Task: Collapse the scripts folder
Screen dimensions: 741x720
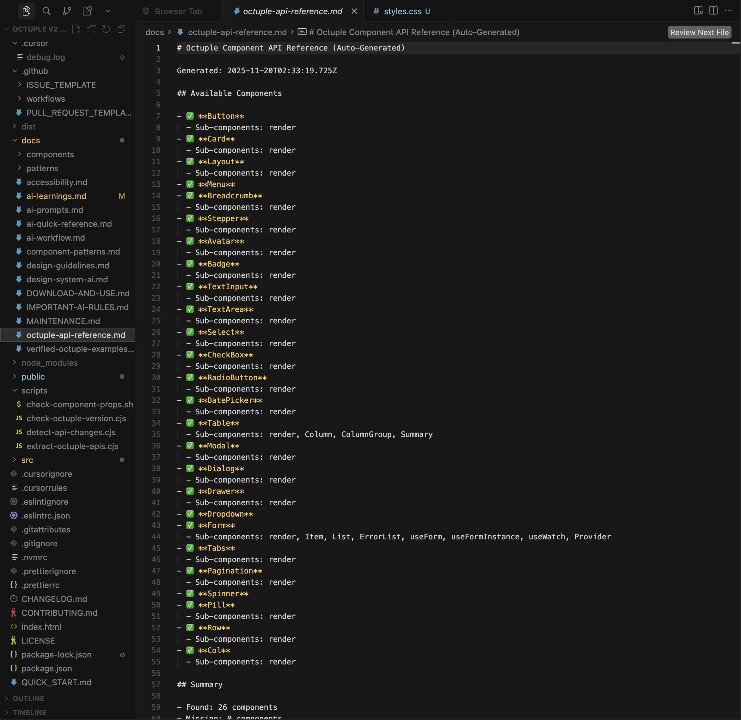Action: [x=34, y=390]
